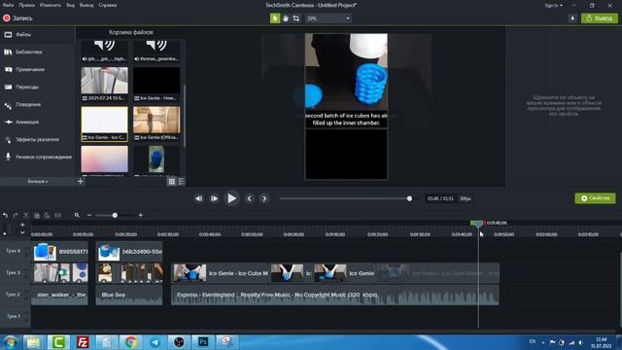Image resolution: width=622 pixels, height=350 pixels.
Task: Click the plus import media icon
Action: point(81,182)
